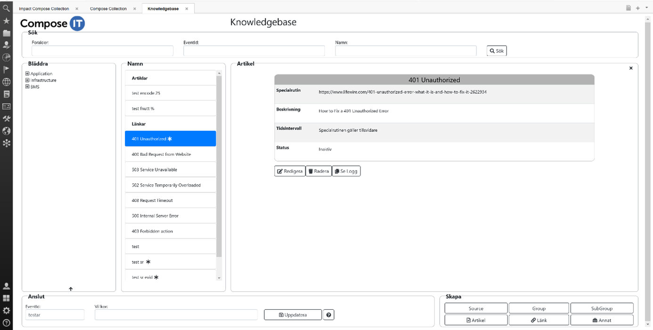Click the Redigera button
Screen dimensions: 653x330
click(x=290, y=171)
